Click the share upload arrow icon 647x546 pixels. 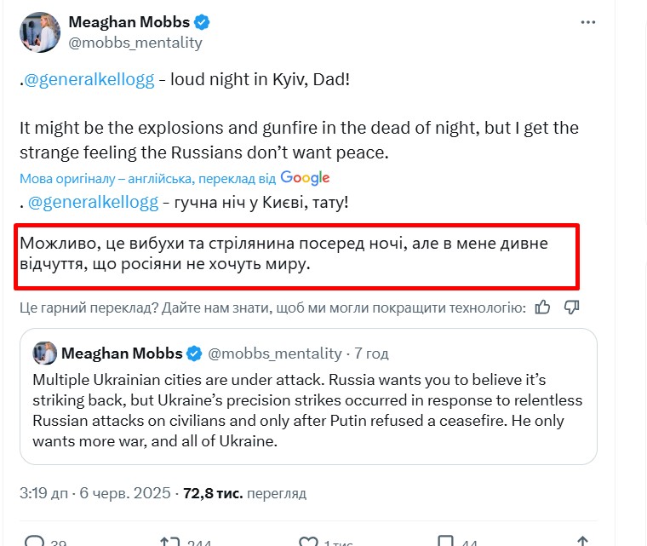[x=582, y=540]
